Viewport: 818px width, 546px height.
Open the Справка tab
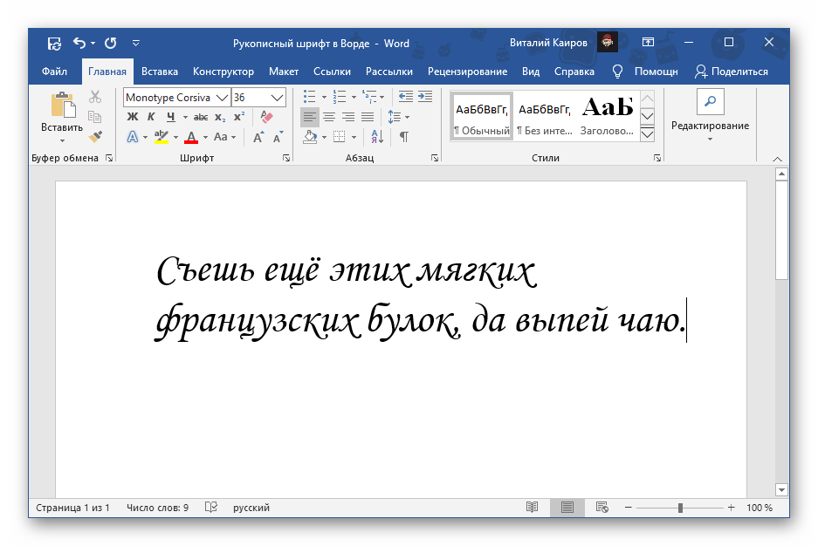pos(574,72)
